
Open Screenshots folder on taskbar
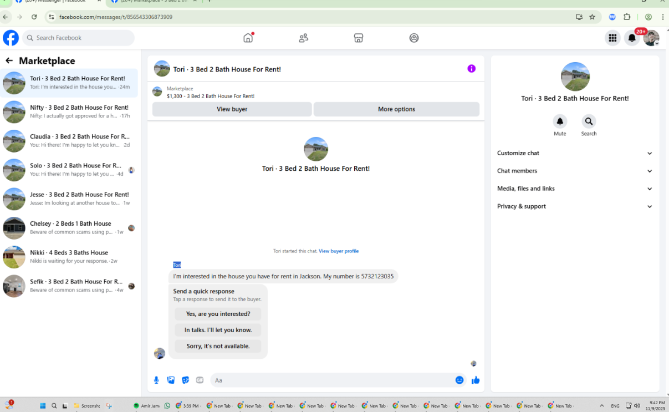pyautogui.click(x=87, y=406)
